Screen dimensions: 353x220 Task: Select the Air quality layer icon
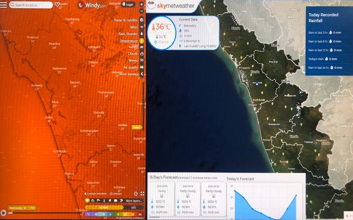(142, 67)
